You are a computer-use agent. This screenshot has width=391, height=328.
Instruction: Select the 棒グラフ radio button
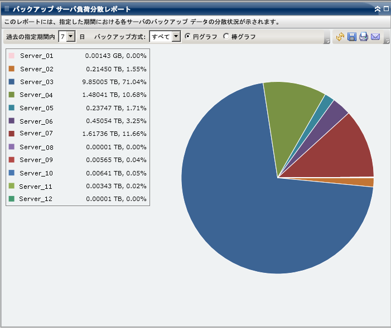[226, 36]
